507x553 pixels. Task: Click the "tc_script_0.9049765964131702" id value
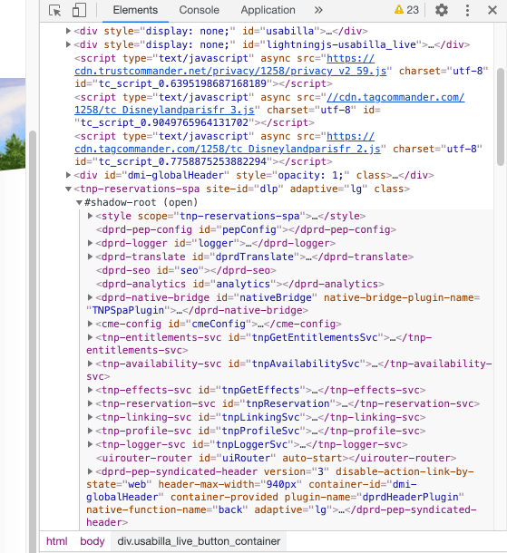pos(165,122)
